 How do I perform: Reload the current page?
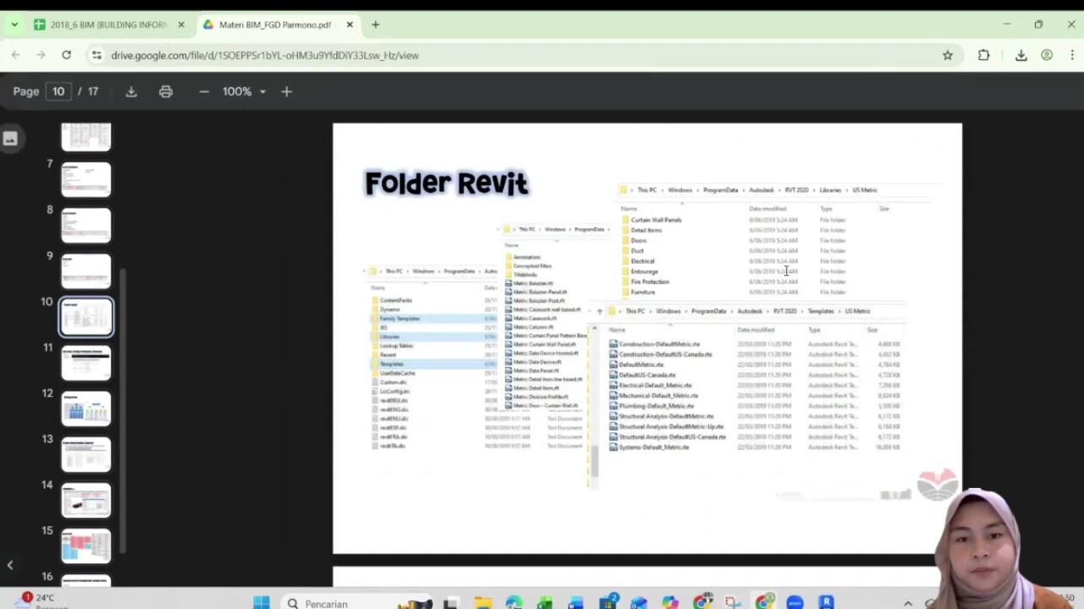[x=66, y=55]
